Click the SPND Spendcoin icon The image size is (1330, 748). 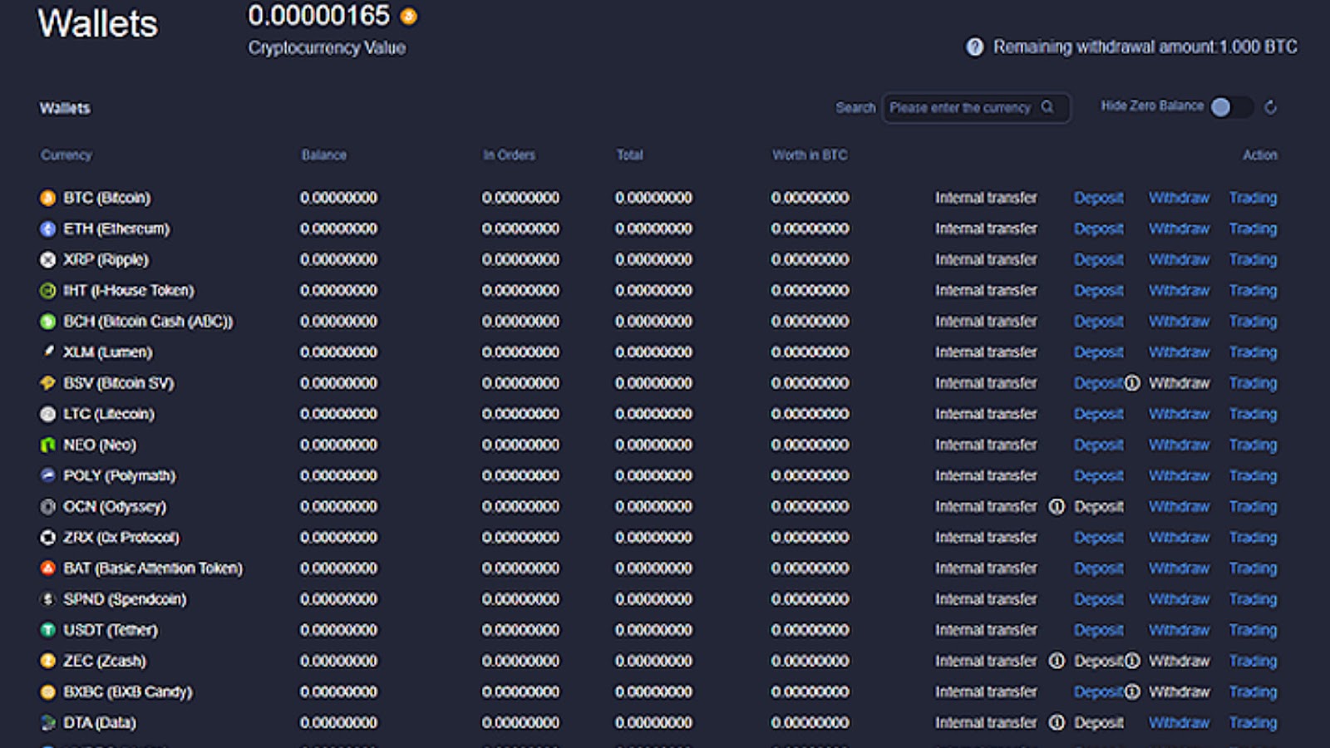(48, 599)
